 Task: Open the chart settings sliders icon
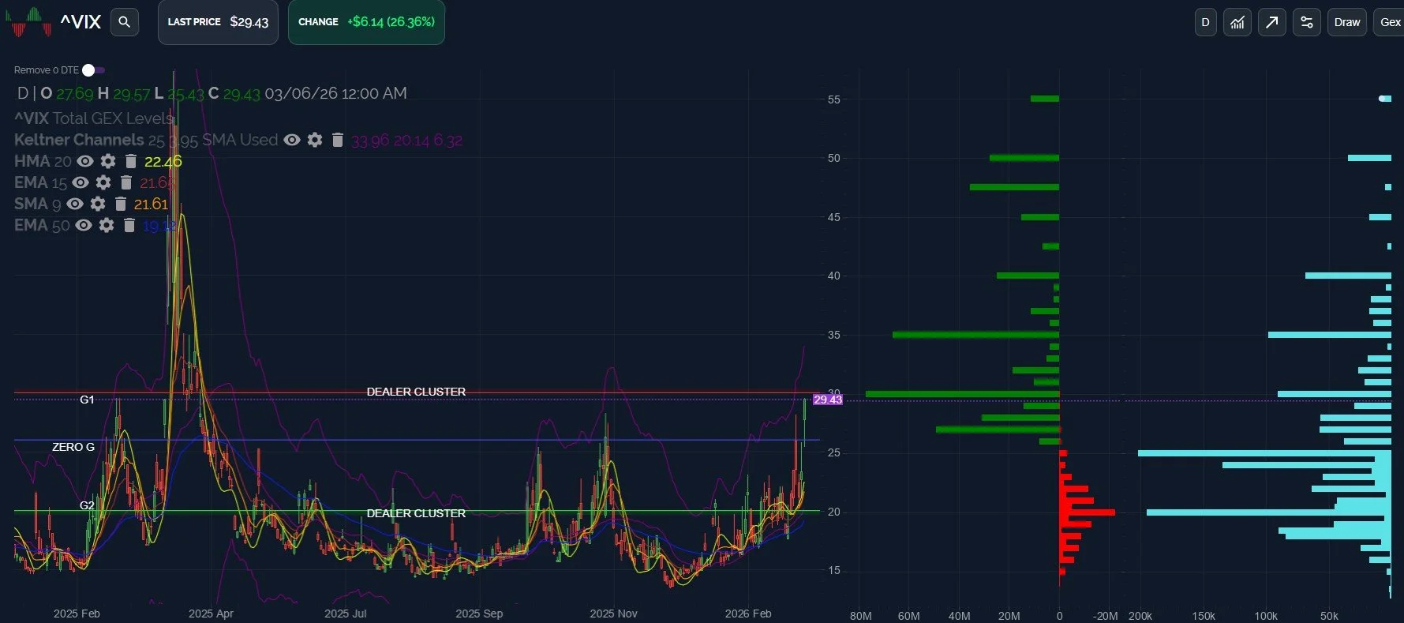point(1306,22)
